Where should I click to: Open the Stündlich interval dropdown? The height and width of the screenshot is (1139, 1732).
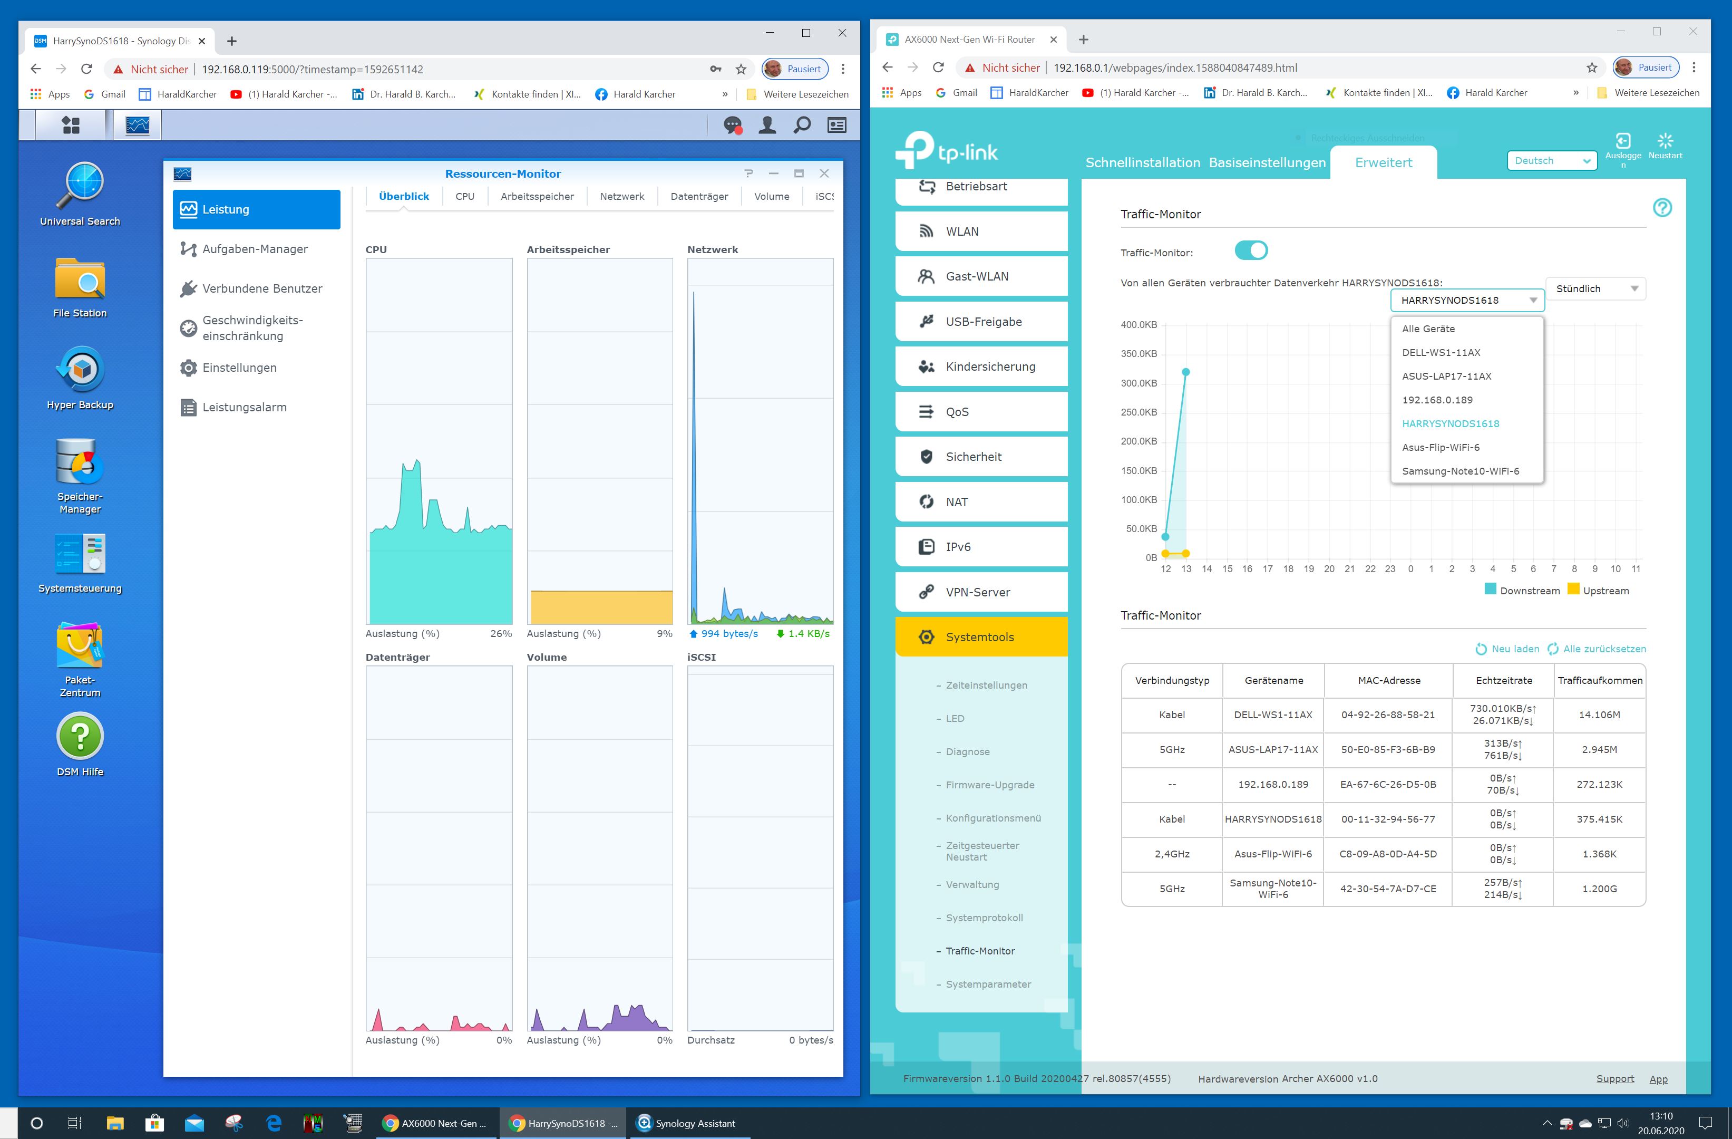coord(1595,289)
